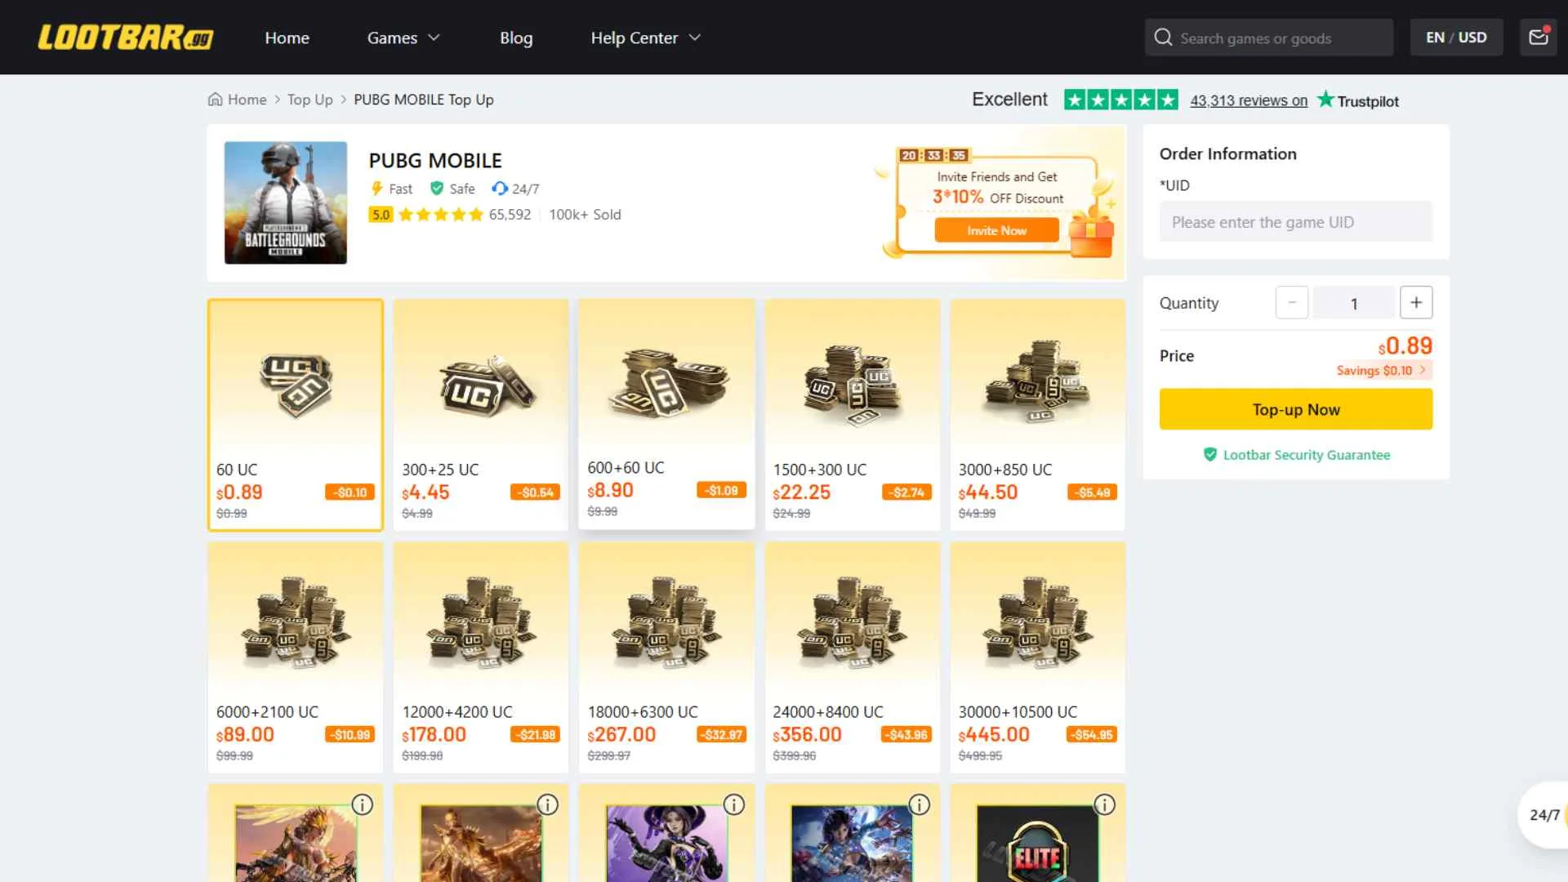The height and width of the screenshot is (882, 1568).
Task: Open the 24/7 live chat bubble
Action: tap(1542, 814)
